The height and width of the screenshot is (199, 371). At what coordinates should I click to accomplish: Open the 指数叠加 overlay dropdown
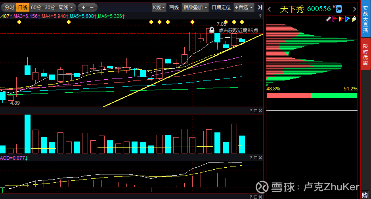point(195,7)
